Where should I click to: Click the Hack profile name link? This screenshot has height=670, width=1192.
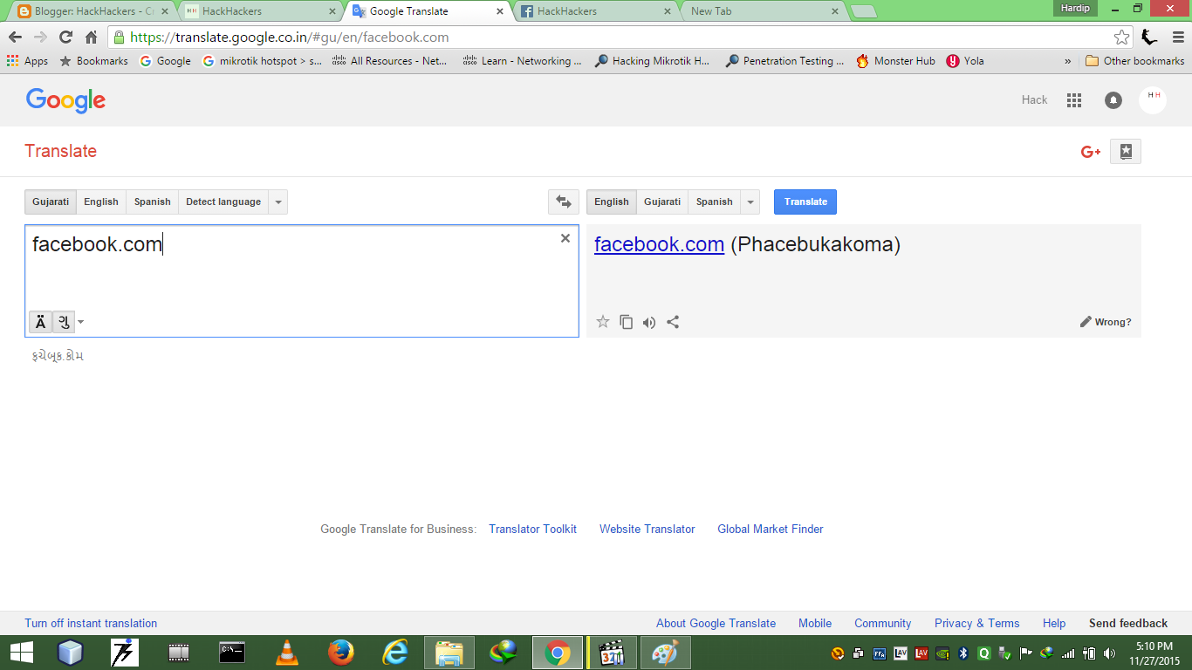(1034, 99)
